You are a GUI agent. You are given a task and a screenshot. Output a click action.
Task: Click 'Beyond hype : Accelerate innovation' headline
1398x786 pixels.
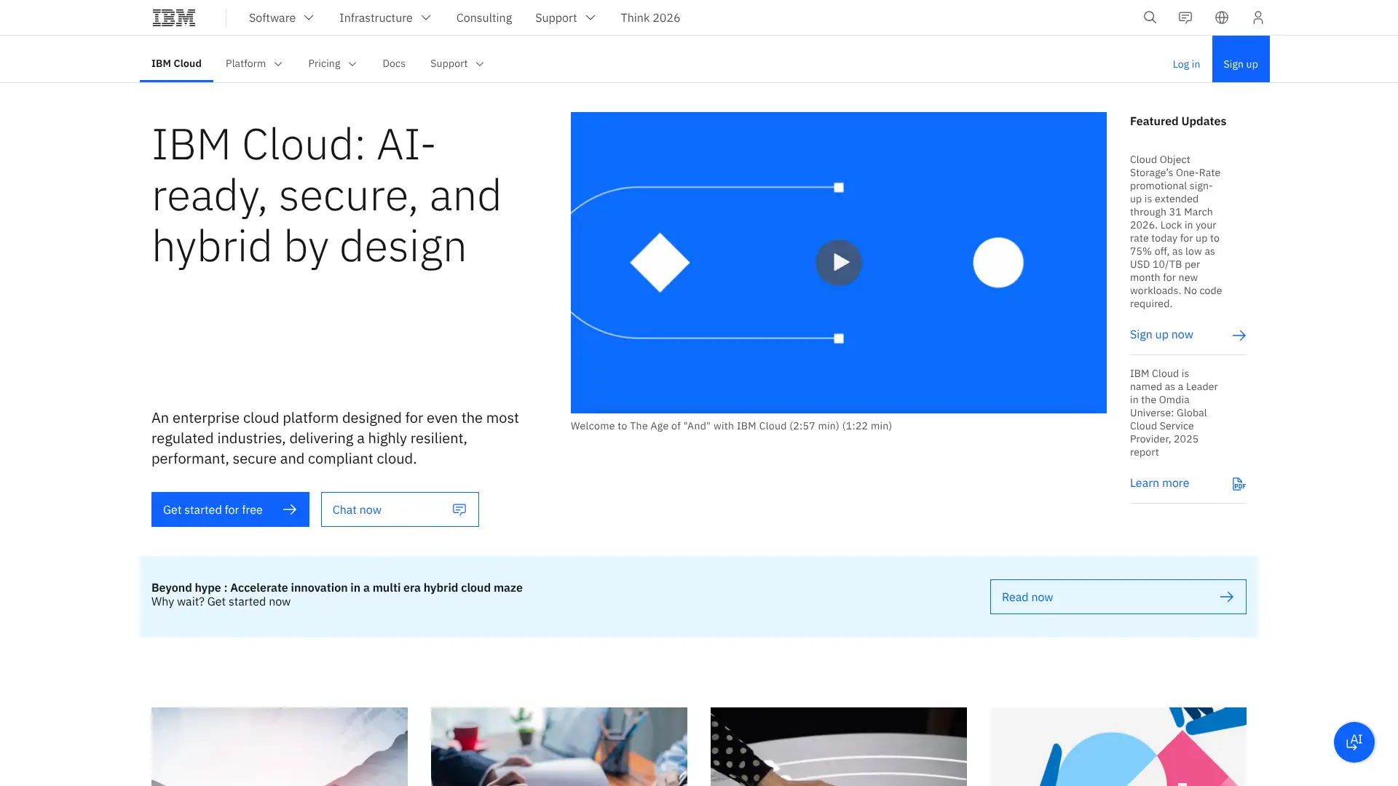pyautogui.click(x=337, y=587)
